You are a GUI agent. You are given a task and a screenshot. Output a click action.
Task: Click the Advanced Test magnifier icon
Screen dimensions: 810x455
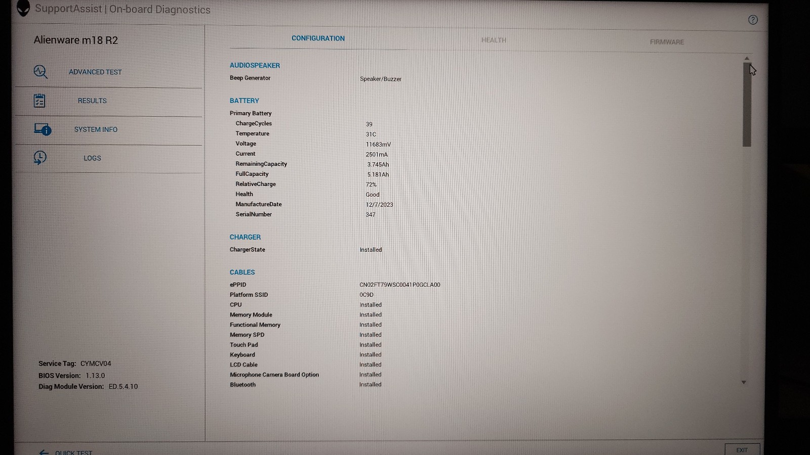(40, 72)
